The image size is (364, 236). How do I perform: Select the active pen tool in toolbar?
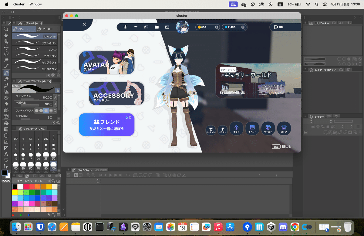(x=6, y=73)
